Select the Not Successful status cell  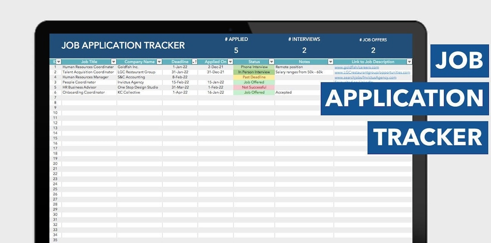254,88
